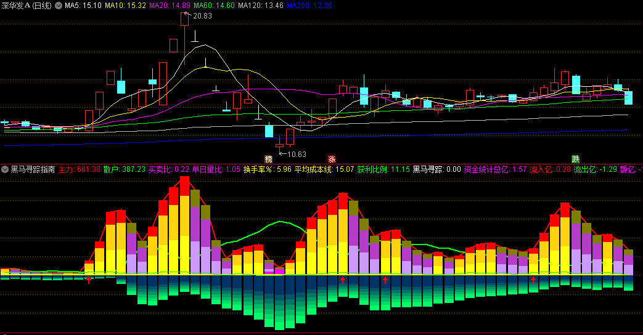Click the 买卖比: 0.22 value
643x335 pixels.
pyautogui.click(x=168, y=169)
